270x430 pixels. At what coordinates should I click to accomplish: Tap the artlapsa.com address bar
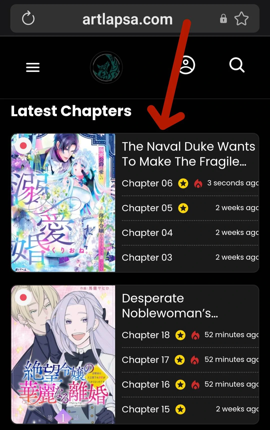click(128, 19)
